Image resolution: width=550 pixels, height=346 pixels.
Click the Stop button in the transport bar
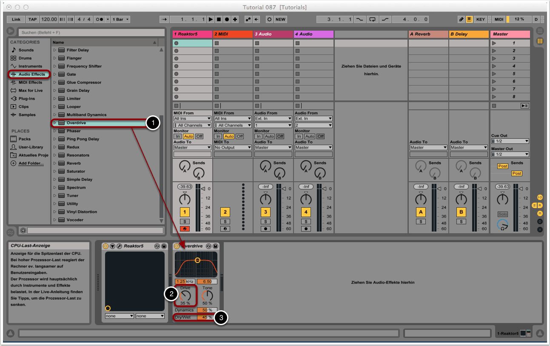click(x=219, y=19)
